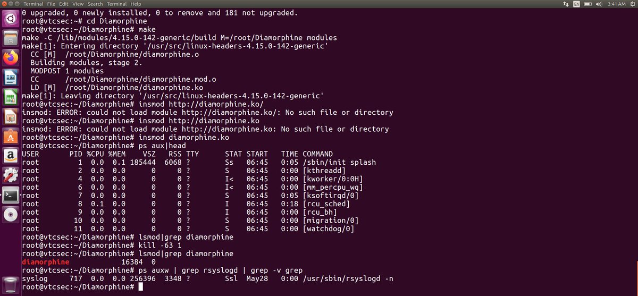Click the 'LD [M] /root/Diamorphine/diamorphine.ko' line
The image size is (638, 296).
click(116, 88)
